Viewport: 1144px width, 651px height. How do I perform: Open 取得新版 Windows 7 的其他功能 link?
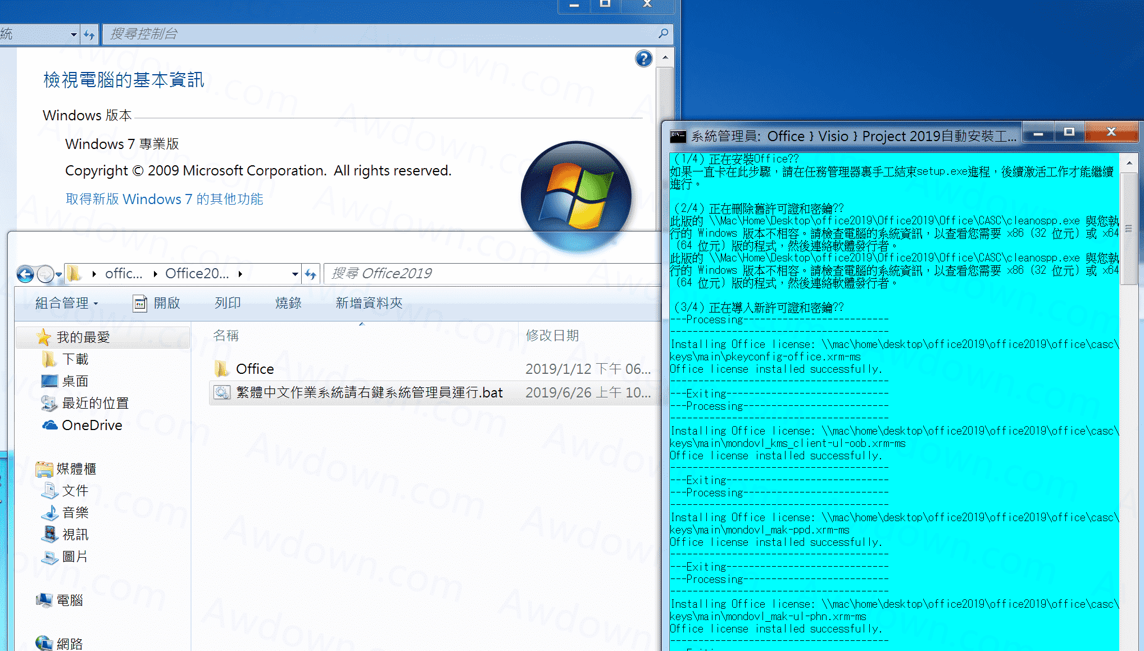coord(164,199)
